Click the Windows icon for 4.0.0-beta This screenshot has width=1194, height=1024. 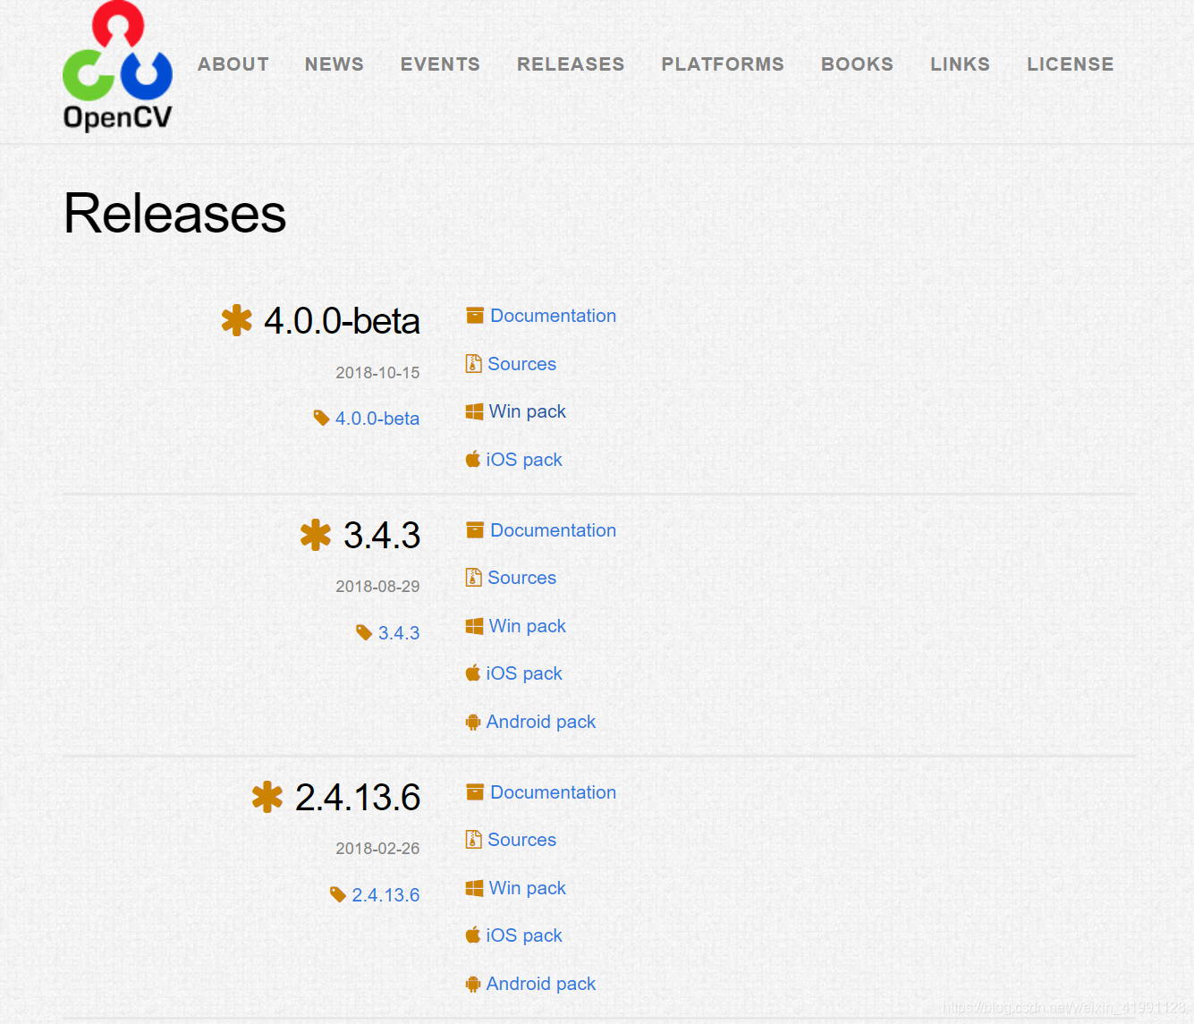pos(474,411)
